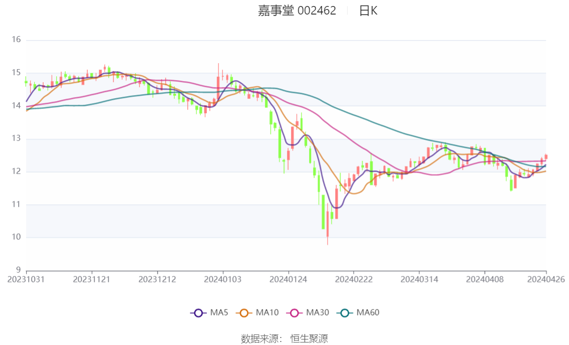Click the 20231121 date axis label

click(91, 279)
